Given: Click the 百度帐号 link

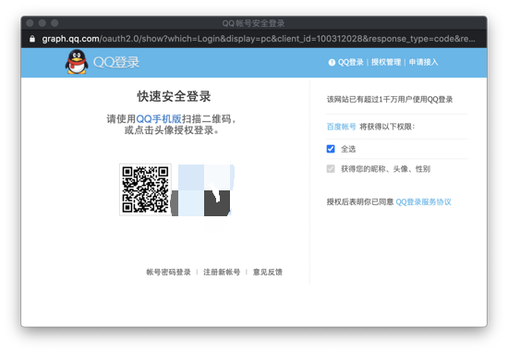Looking at the screenshot, I should (x=341, y=127).
